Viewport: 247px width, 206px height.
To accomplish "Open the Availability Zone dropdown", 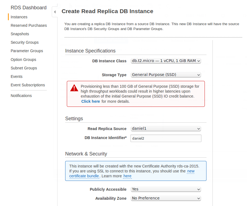I will 166,198.
